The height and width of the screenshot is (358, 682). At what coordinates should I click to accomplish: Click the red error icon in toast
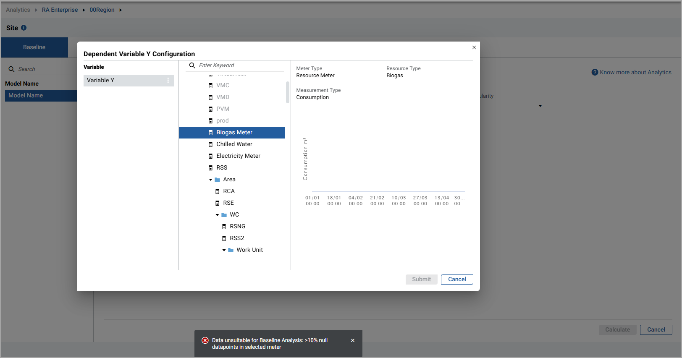pos(205,340)
